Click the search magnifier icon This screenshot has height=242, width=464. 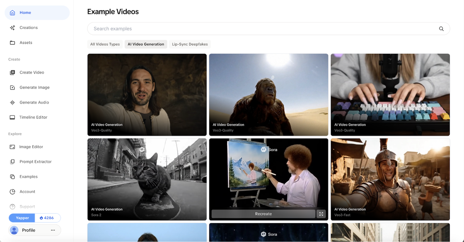[441, 29]
